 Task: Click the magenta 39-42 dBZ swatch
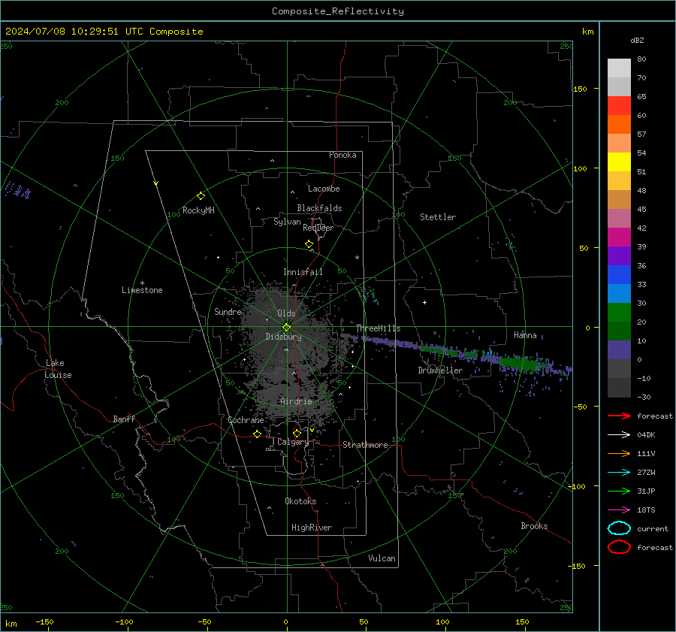point(619,237)
